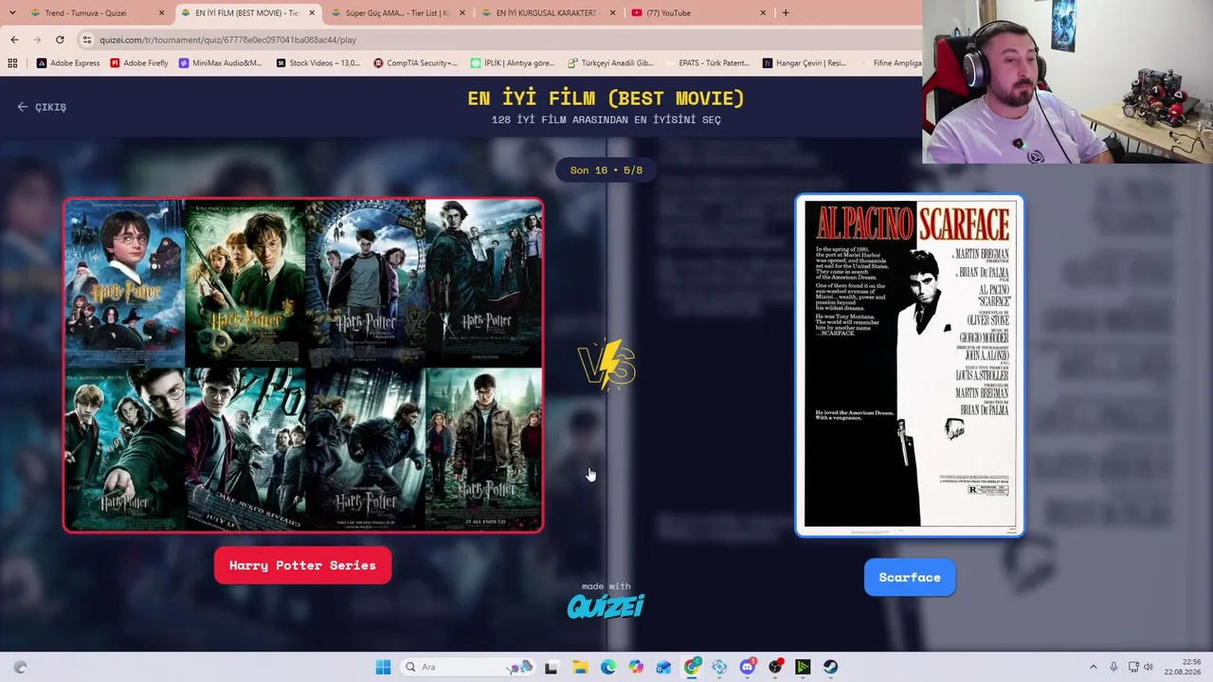
Task: Reload the current page
Action: point(60,40)
